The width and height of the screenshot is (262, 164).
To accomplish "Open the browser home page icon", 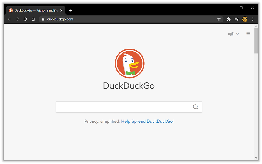I will coord(33,19).
